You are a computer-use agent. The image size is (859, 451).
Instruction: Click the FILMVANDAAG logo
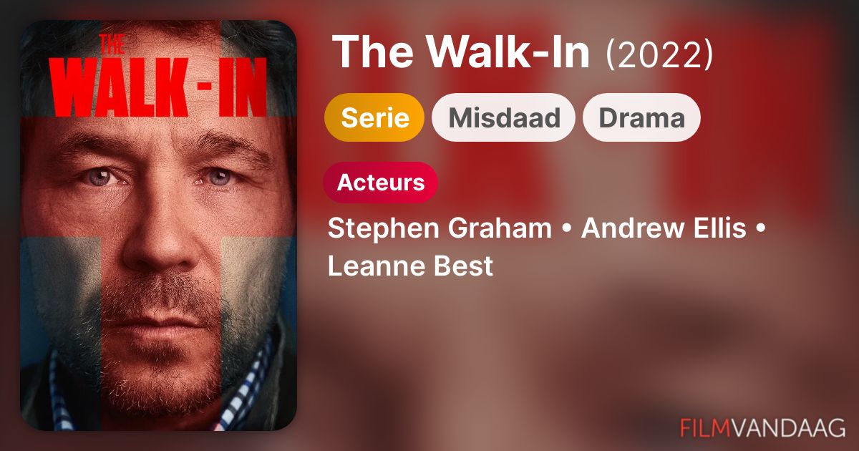[762, 427]
